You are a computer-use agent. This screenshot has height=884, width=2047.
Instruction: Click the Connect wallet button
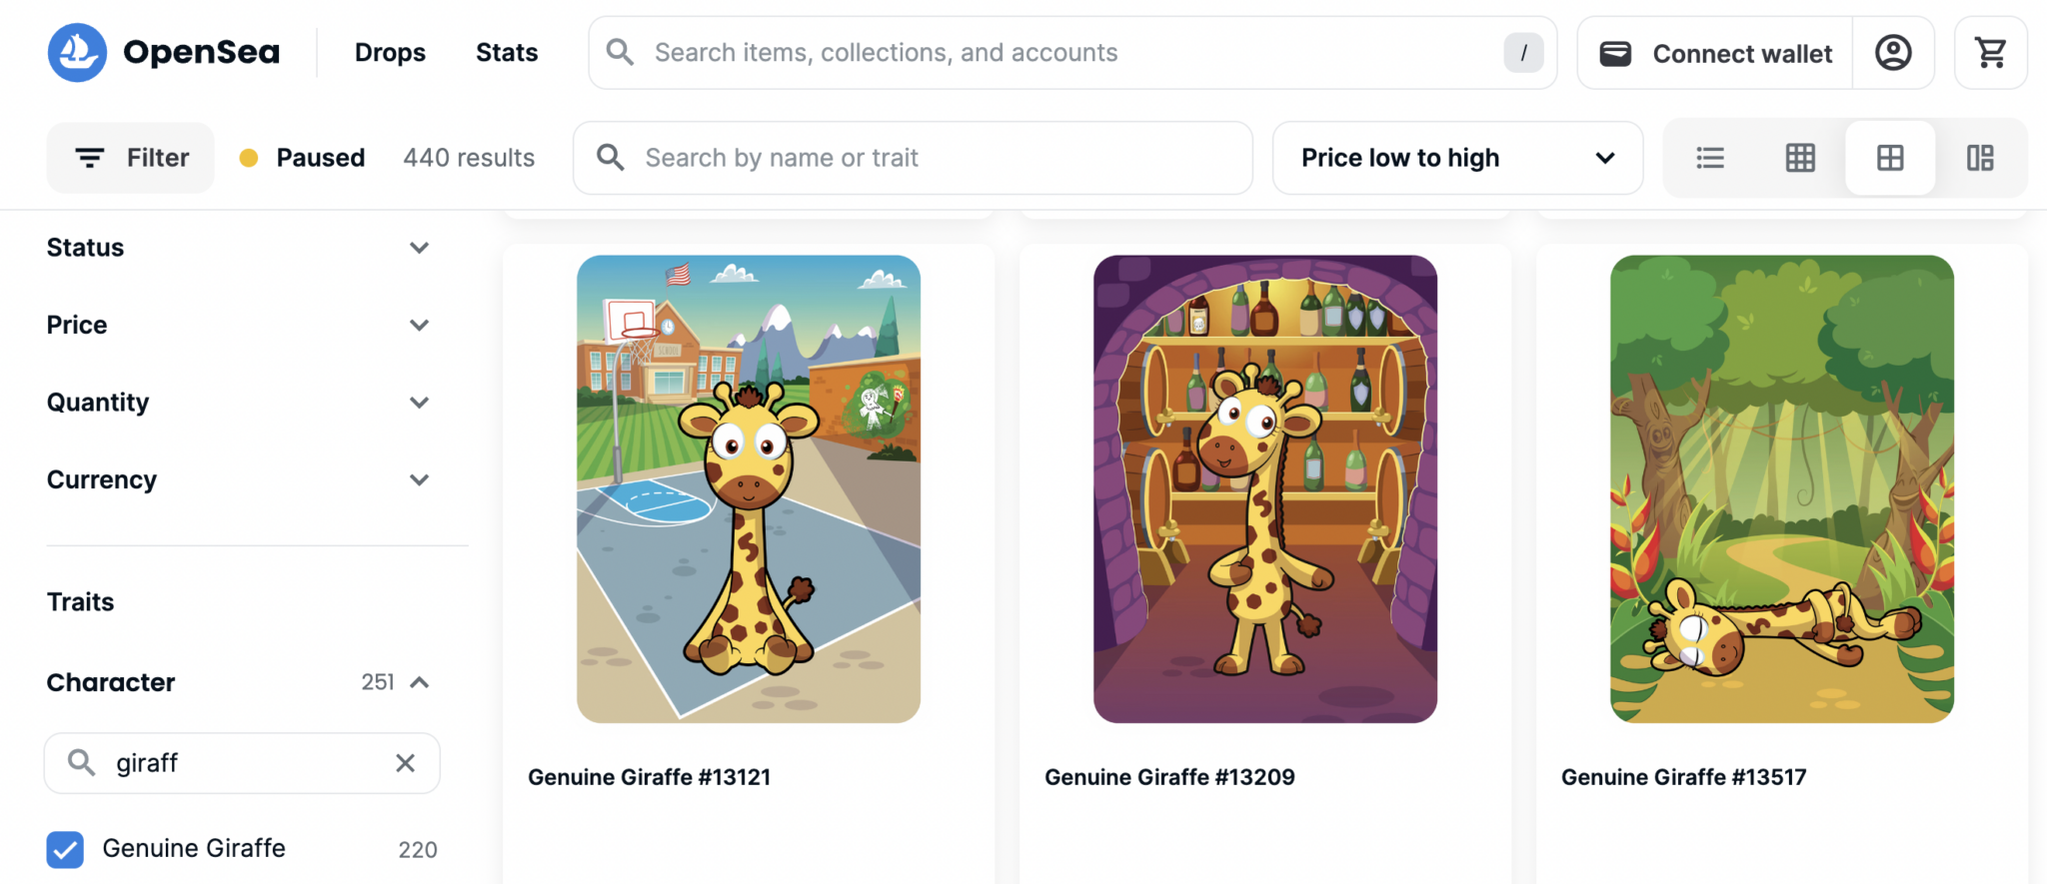tap(1713, 52)
